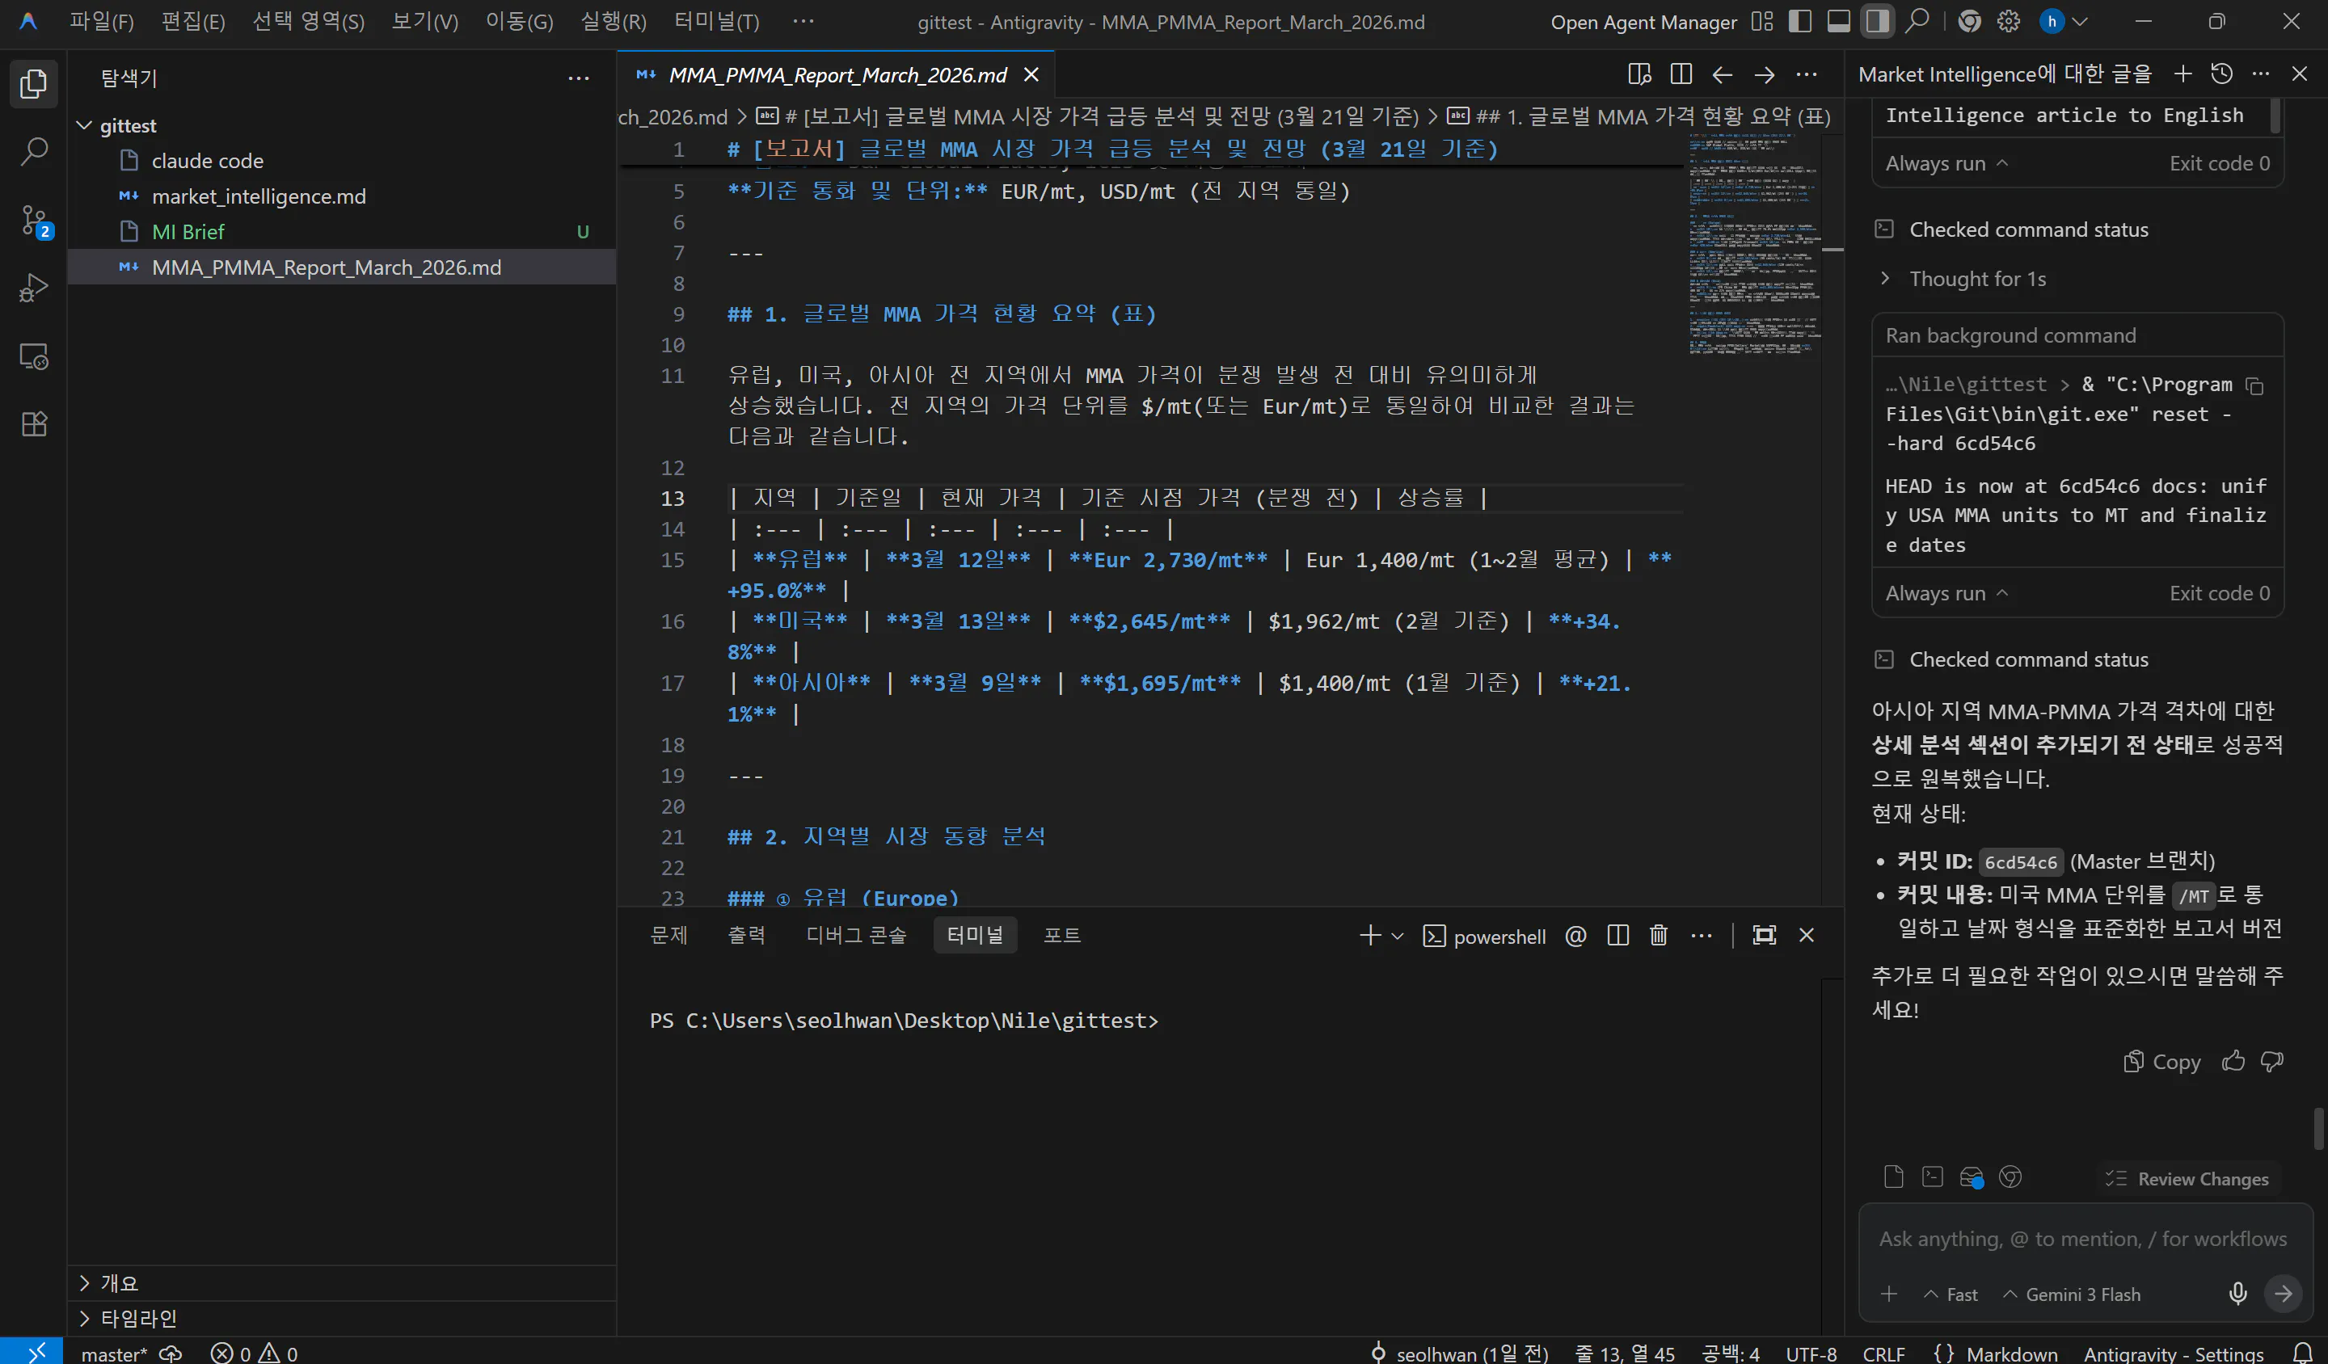Click Open Agent Manager button
This screenshot has width=2328, height=1364.
coord(1643,22)
